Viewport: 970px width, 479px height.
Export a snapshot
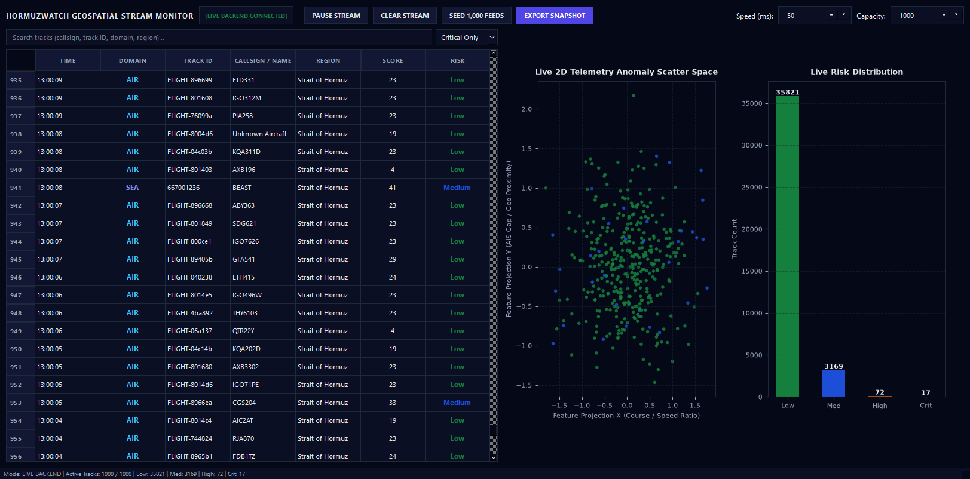[555, 16]
